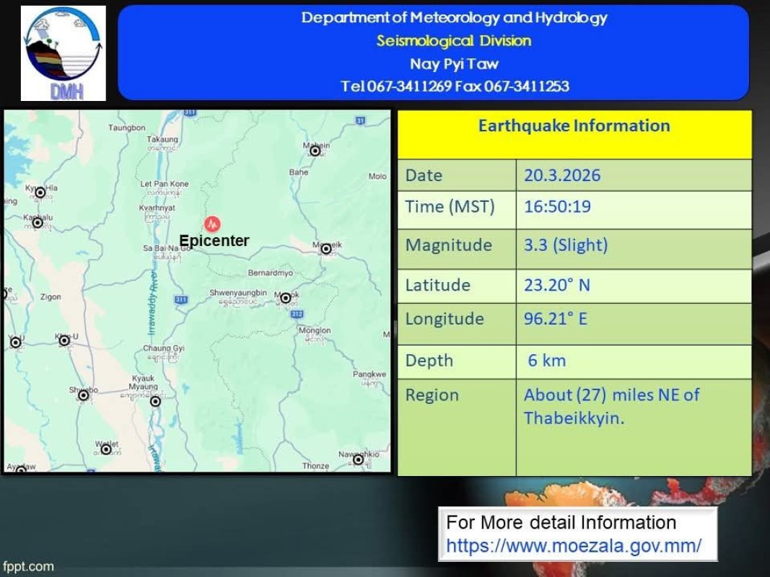Click the Khin-U location marker
This screenshot has width=770, height=577.
tap(64, 340)
